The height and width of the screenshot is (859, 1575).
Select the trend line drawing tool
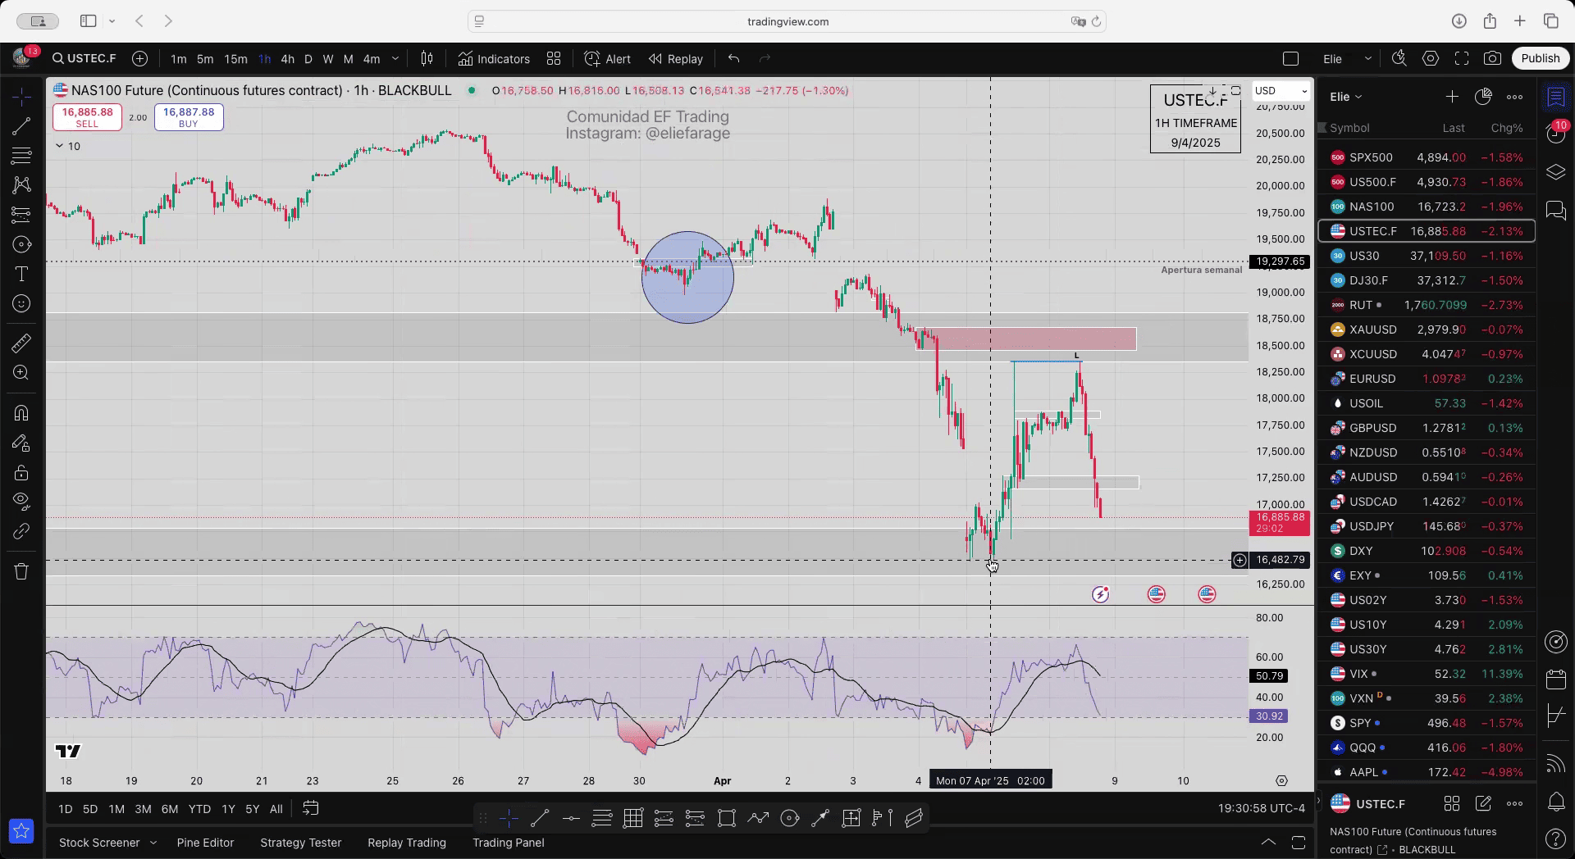21,126
